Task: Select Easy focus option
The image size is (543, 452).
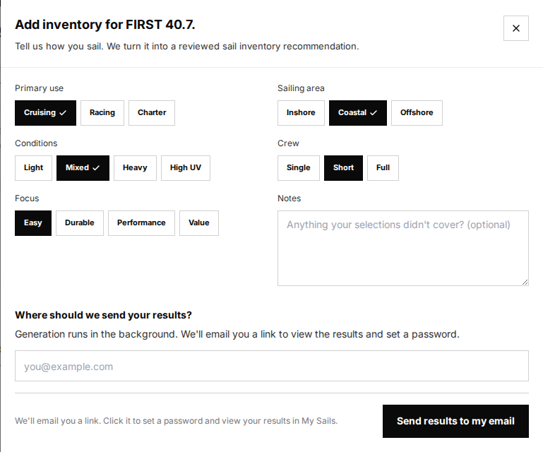Action: coord(33,223)
